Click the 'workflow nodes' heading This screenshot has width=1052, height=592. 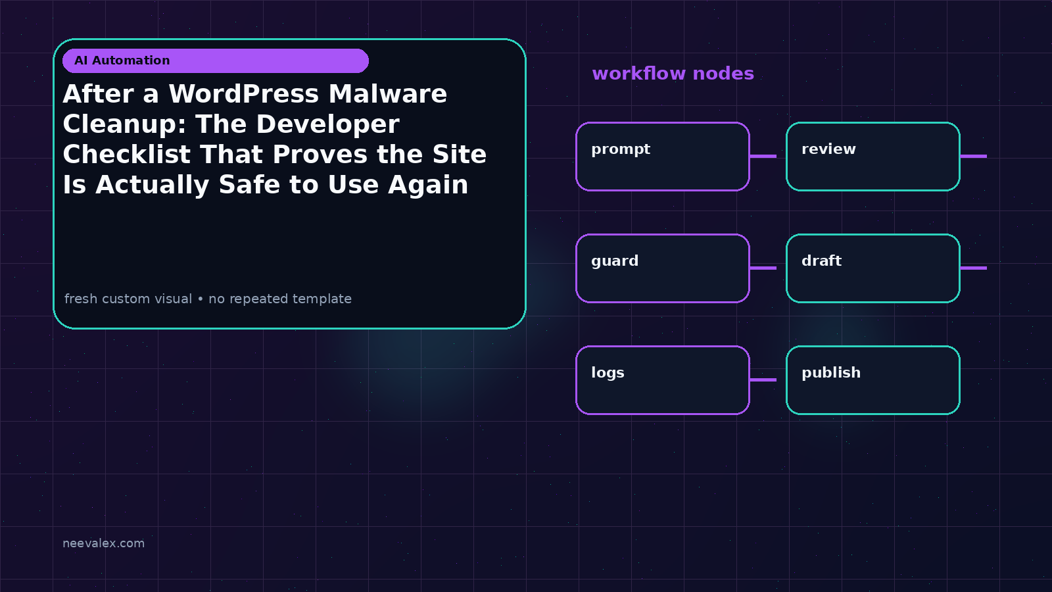[673, 74]
